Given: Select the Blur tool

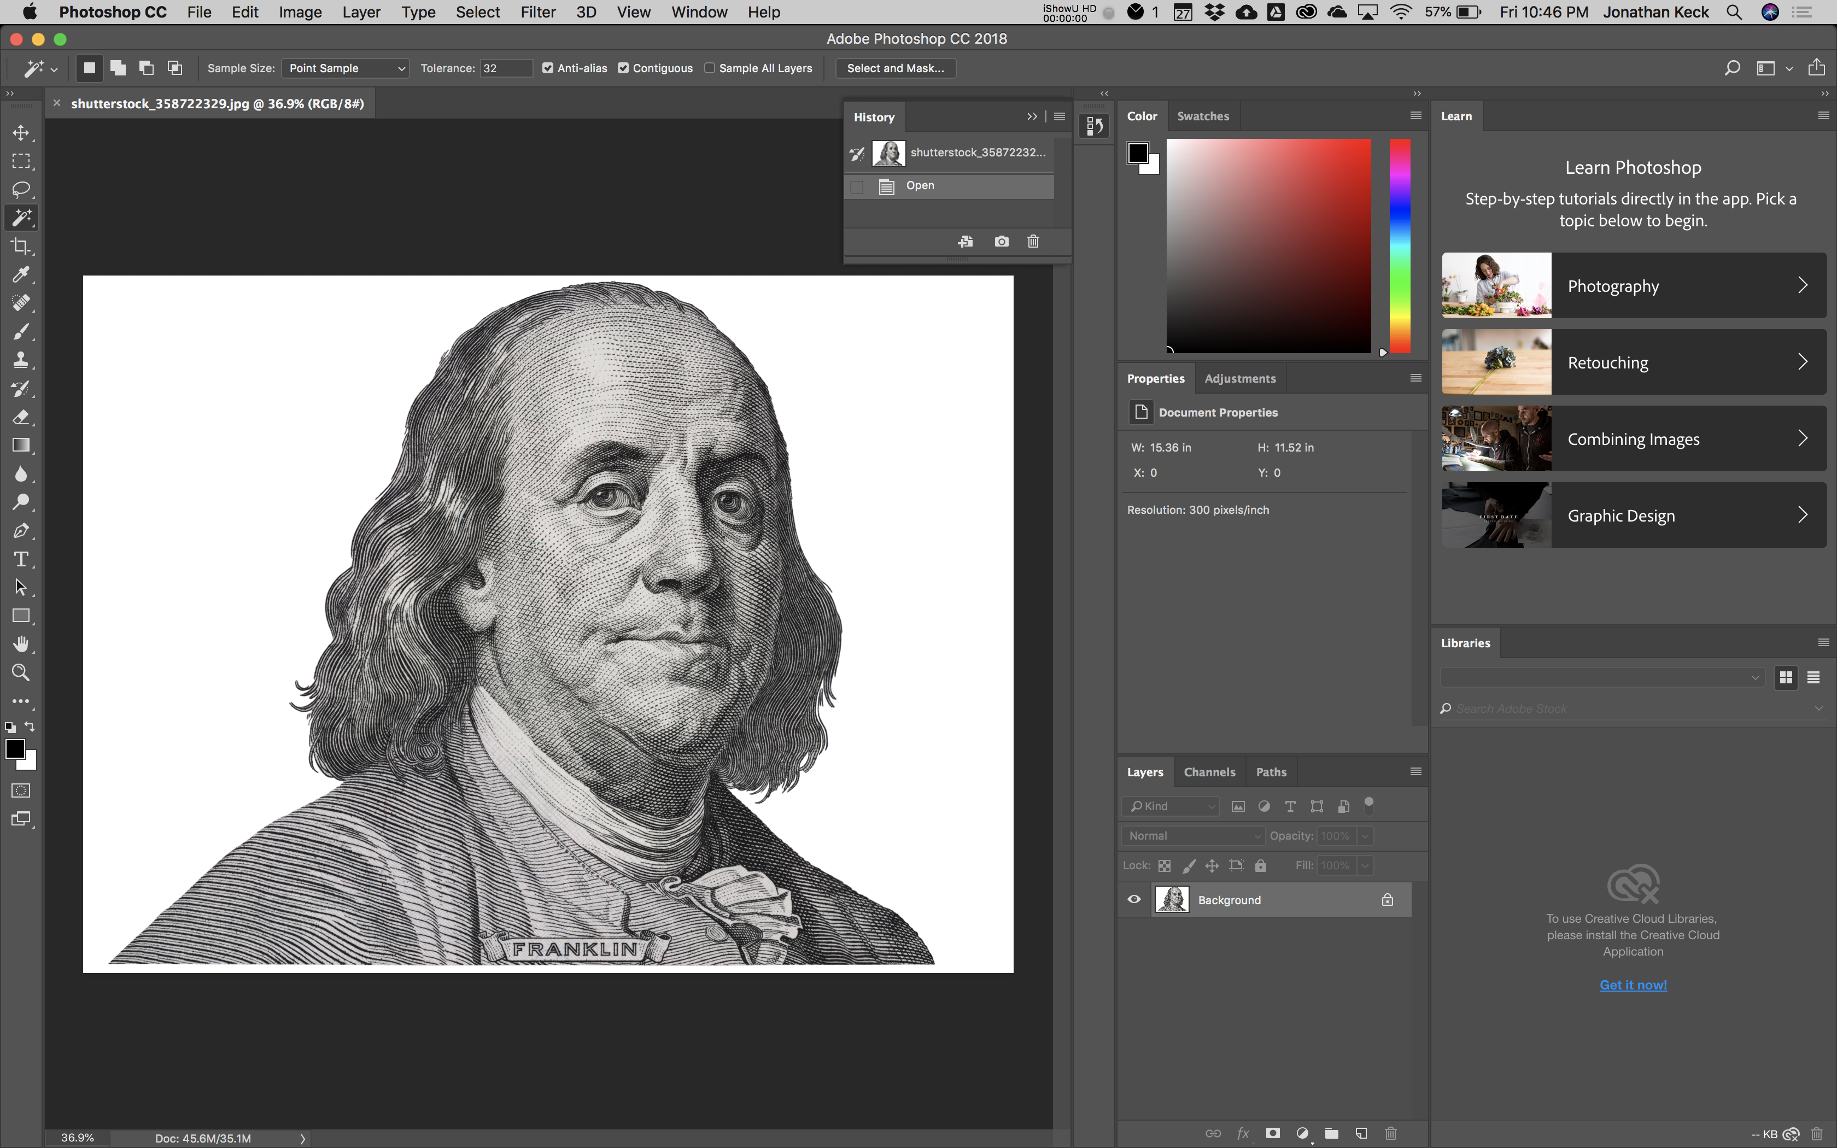Looking at the screenshot, I should (x=20, y=474).
